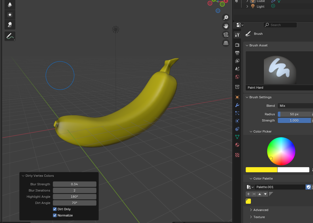Open the Modifiers wrench properties tab

tap(237, 105)
